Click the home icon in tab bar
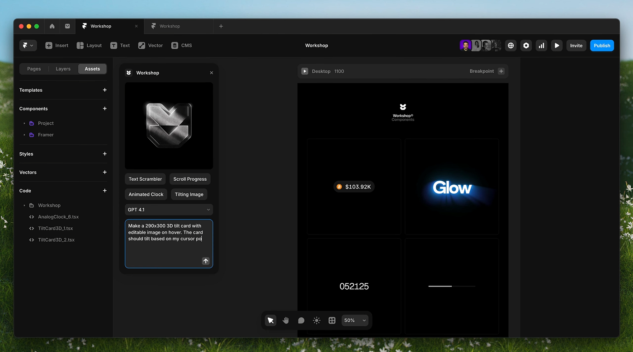This screenshot has height=352, width=633. pos(52,26)
